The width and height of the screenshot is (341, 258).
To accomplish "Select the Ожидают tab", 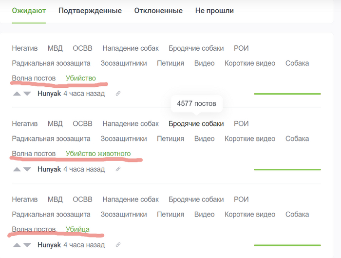I will (29, 11).
